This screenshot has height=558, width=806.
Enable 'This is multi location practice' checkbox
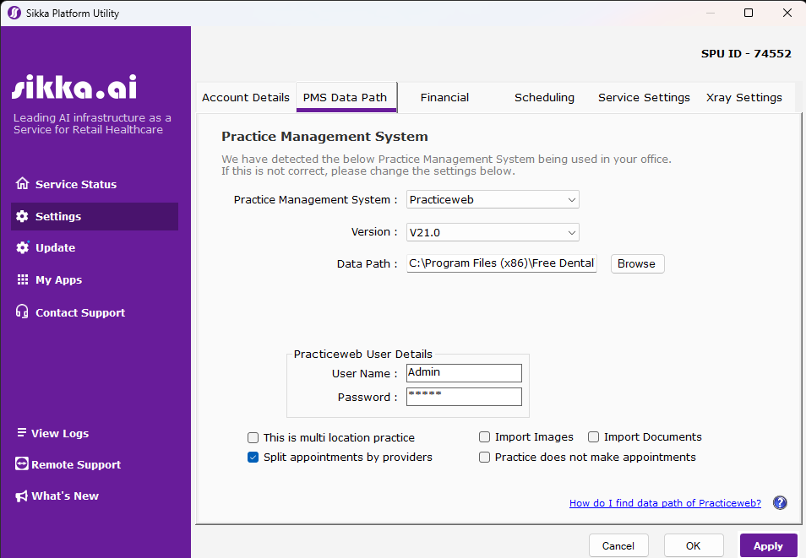tap(253, 438)
